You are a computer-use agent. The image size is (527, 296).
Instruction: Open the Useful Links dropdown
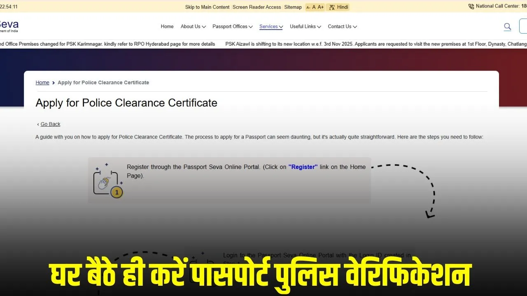click(x=305, y=26)
